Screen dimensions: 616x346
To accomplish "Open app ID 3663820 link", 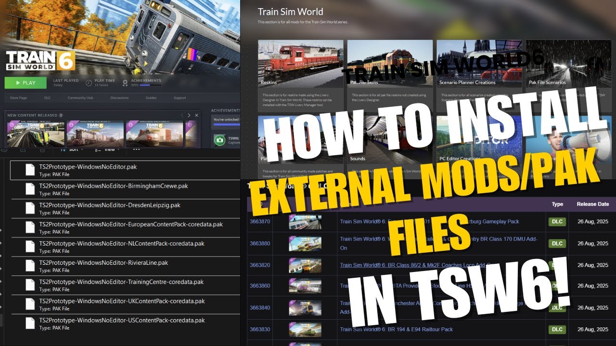I will [260, 265].
